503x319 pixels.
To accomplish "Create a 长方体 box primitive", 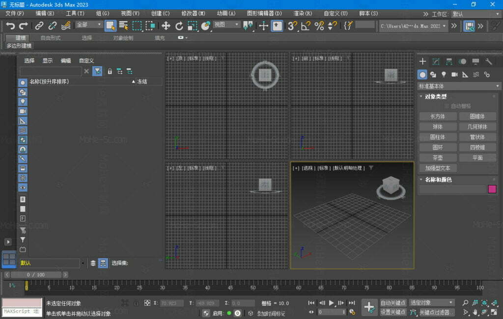I will pyautogui.click(x=438, y=116).
